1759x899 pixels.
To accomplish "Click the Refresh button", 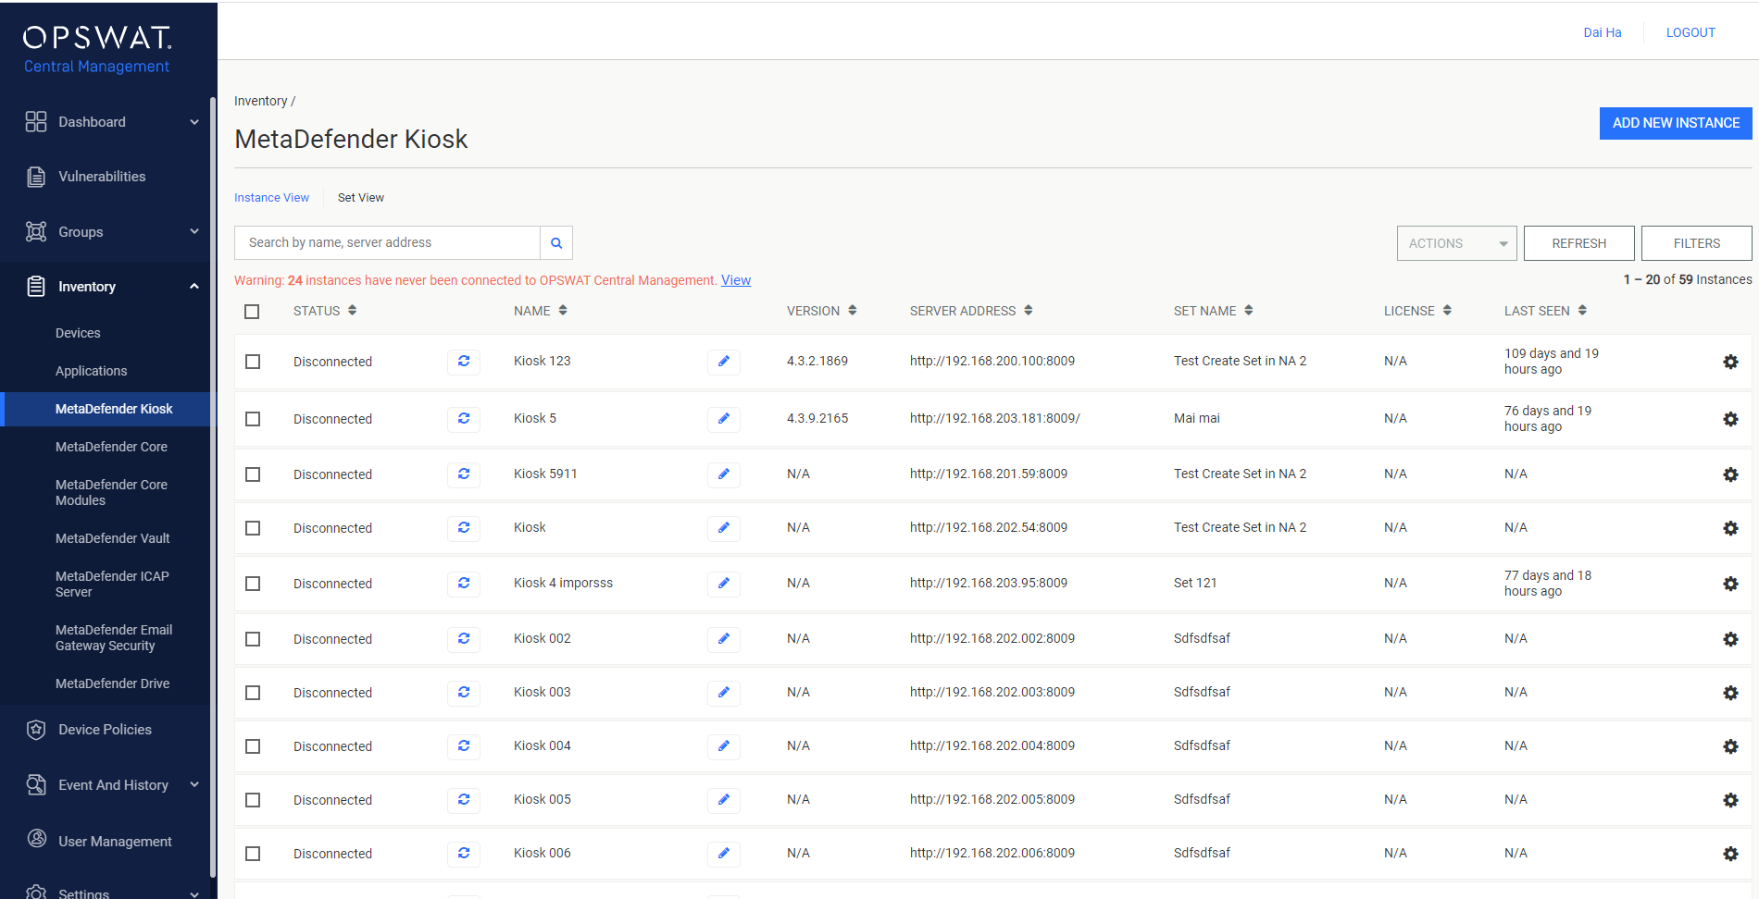I will point(1578,243).
